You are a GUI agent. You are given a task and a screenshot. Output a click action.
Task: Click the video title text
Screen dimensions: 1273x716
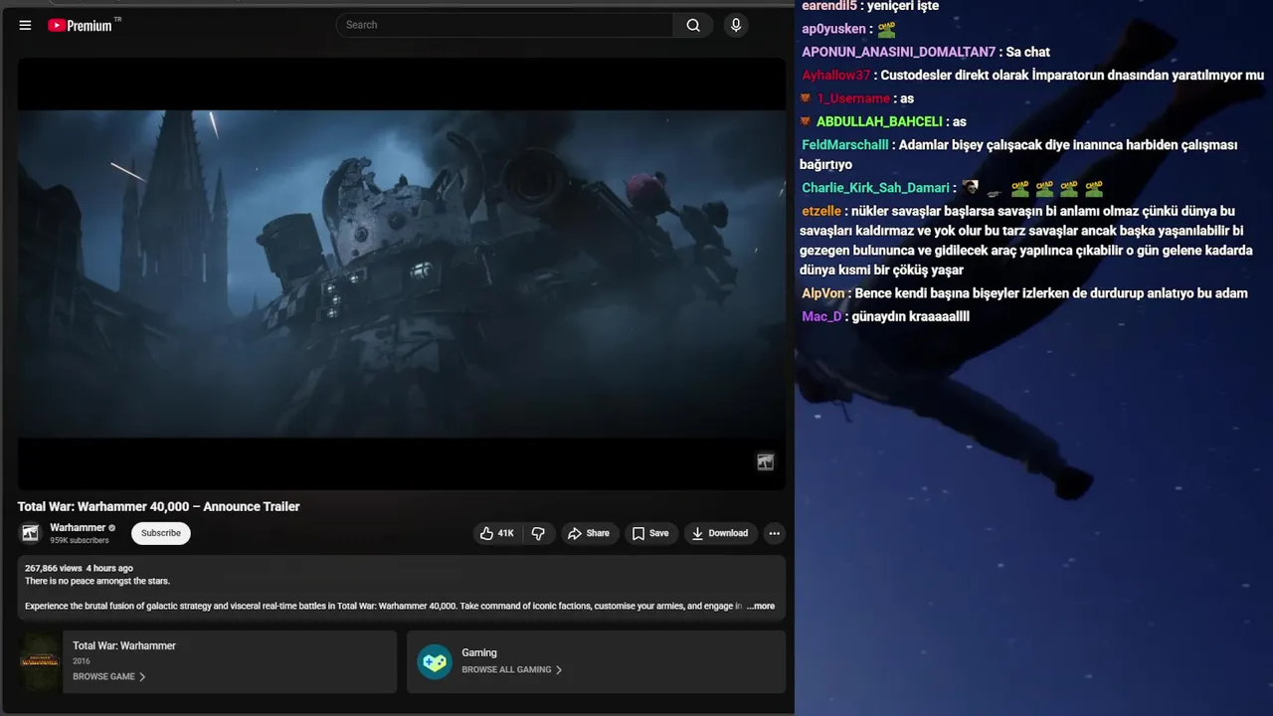tap(159, 506)
